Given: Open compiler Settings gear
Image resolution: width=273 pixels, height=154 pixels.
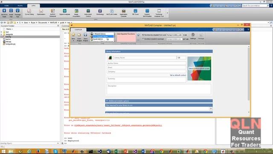Looking at the screenshot, I should pos(193,36).
